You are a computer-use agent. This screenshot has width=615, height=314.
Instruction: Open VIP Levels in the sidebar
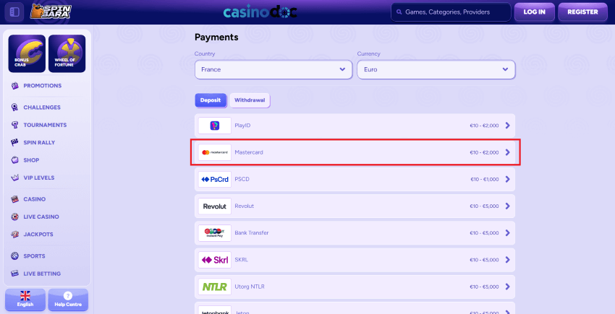point(39,178)
